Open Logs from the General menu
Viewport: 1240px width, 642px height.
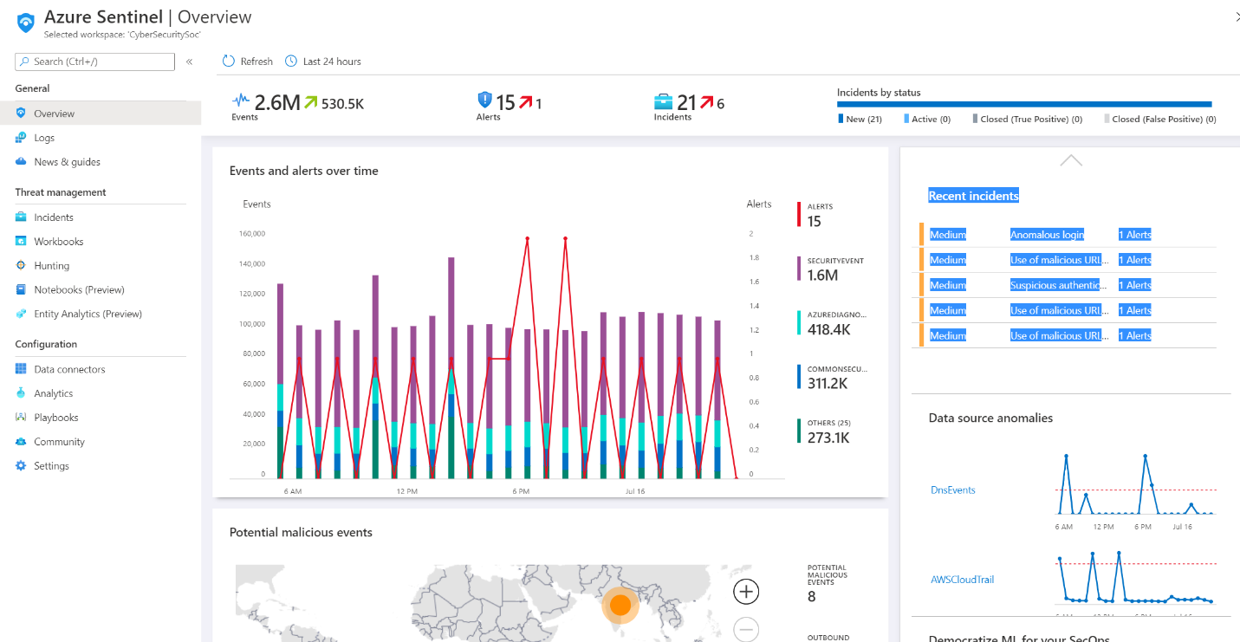pyautogui.click(x=45, y=137)
